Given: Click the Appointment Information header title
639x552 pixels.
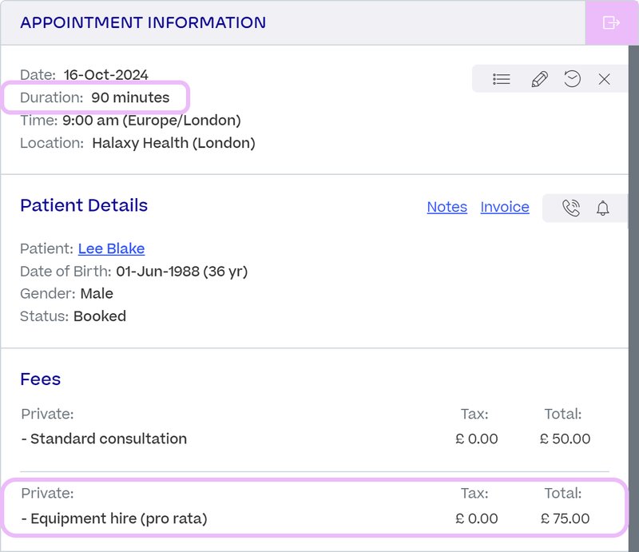Looking at the screenshot, I should coord(143,22).
